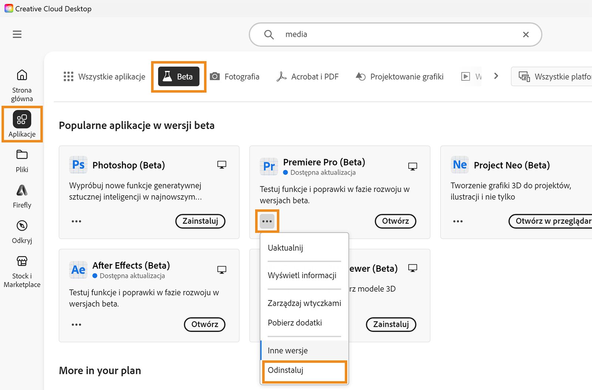The height and width of the screenshot is (390, 592).
Task: Choose Pobierz dodatki in the menu
Action: [x=304, y=323]
